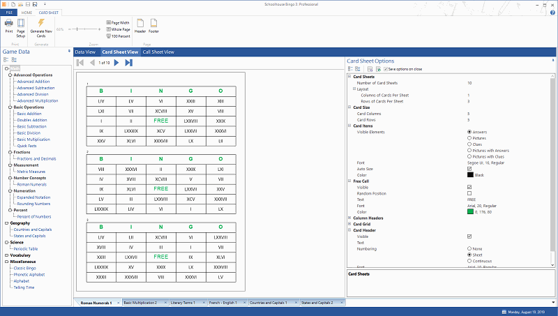Open the Header editor
Image resolution: width=558 pixels, height=316 pixels.
(140, 26)
